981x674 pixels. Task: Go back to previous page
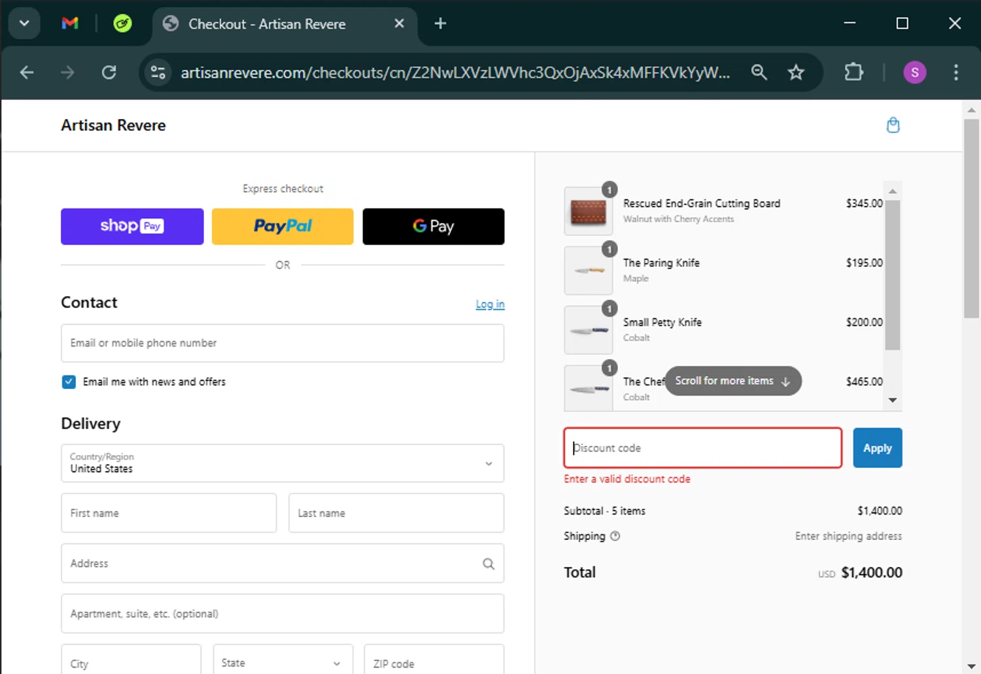27,72
